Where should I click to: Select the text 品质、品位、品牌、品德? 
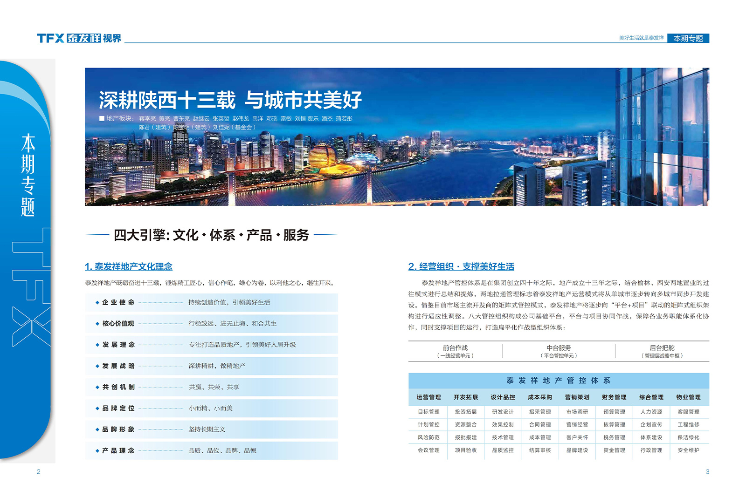pyautogui.click(x=222, y=450)
